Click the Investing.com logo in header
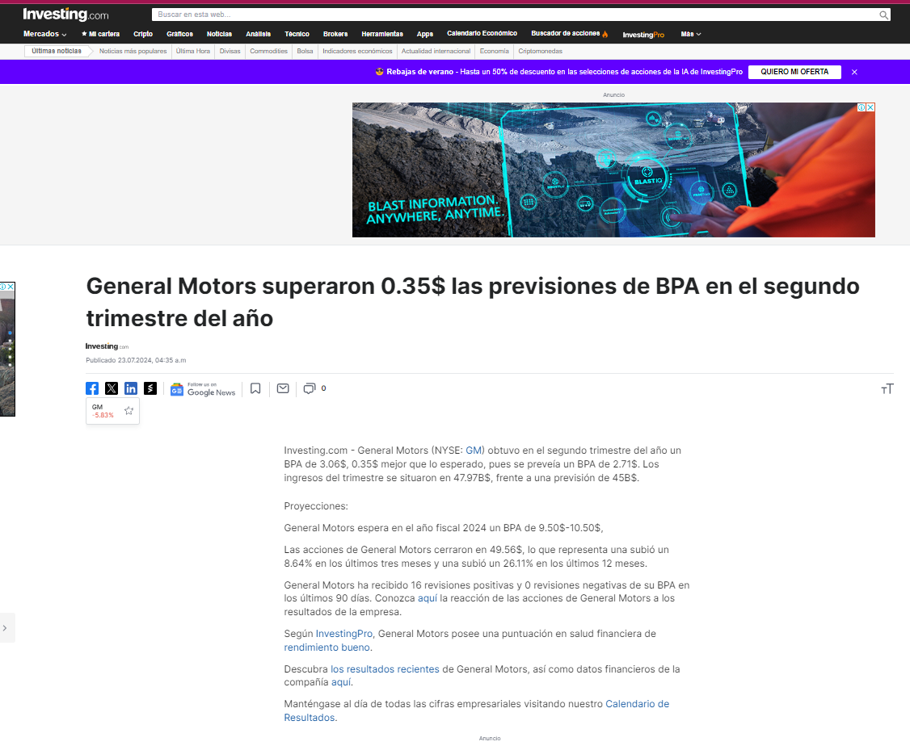The image size is (910, 746). click(x=65, y=15)
